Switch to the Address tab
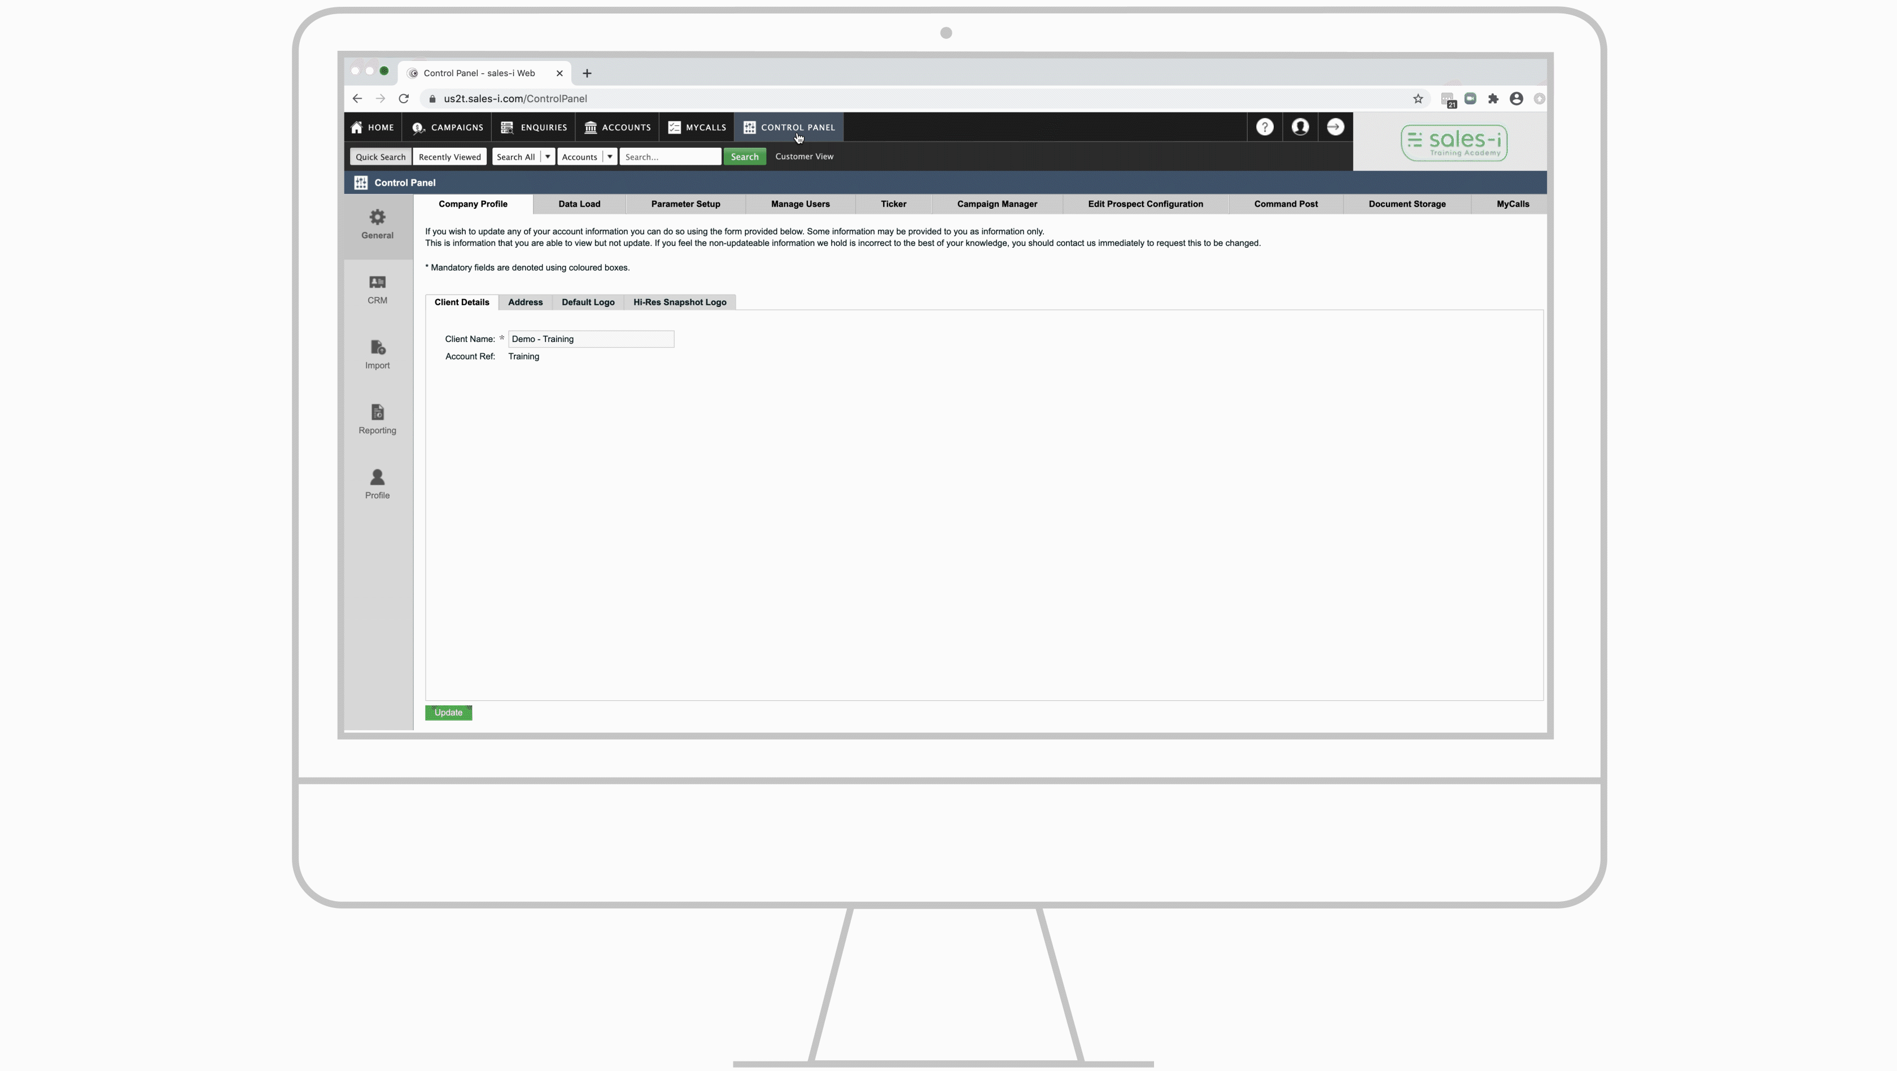The width and height of the screenshot is (1897, 1071). point(525,302)
